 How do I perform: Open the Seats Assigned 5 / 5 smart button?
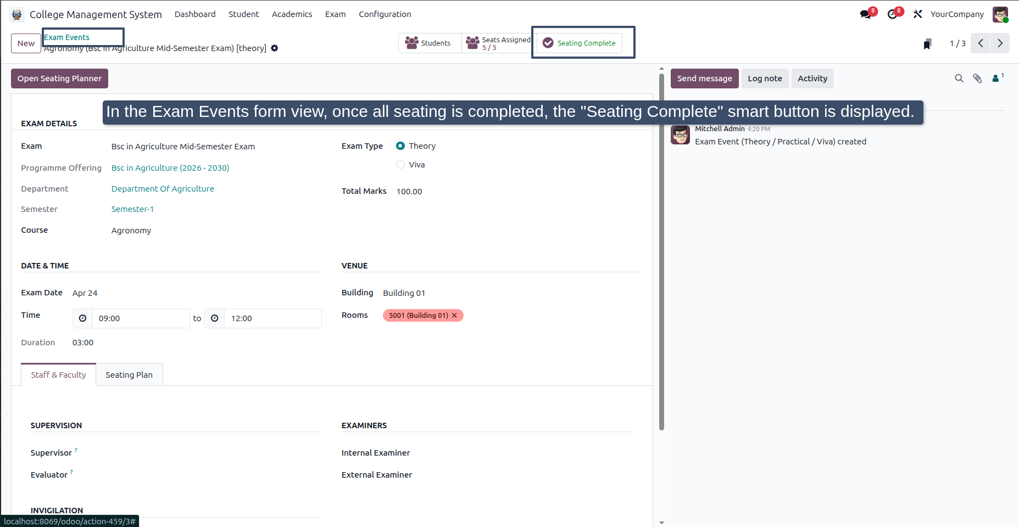coord(498,43)
